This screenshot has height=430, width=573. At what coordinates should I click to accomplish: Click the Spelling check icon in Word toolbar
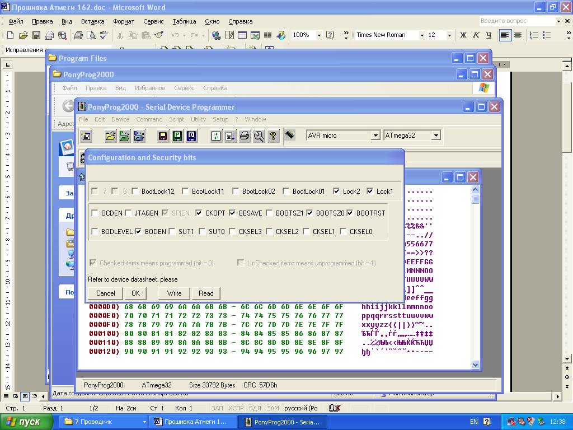pos(104,35)
